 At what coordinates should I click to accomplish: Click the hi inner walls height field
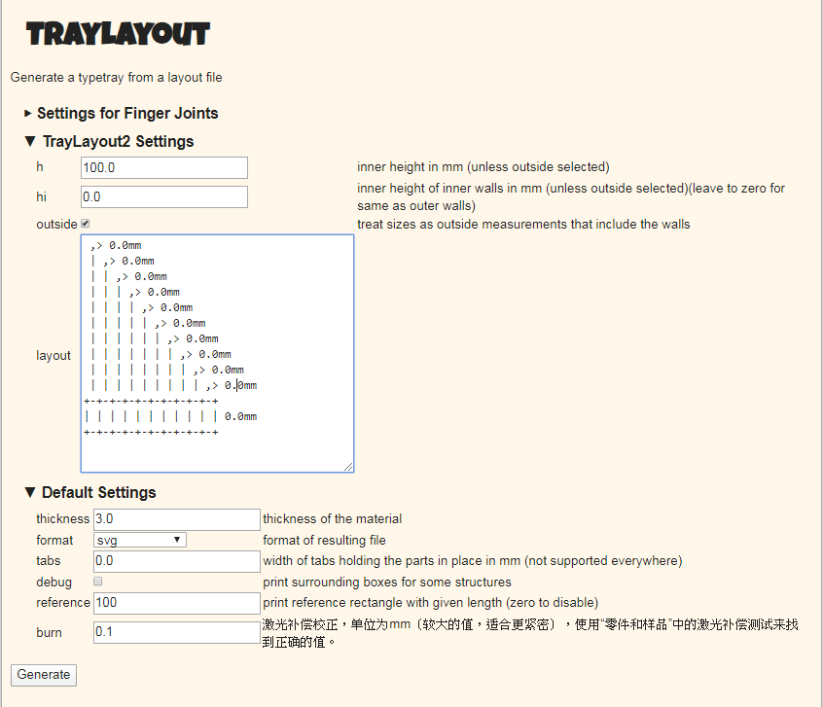coord(164,196)
